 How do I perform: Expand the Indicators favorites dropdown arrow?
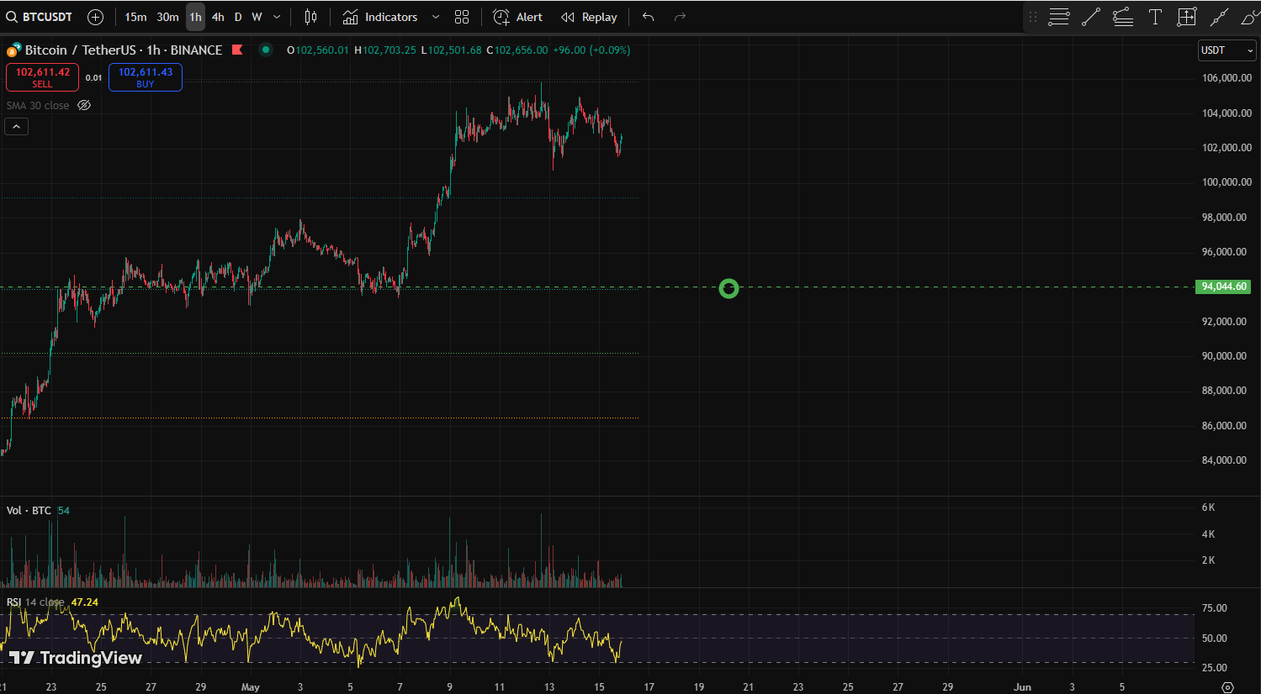click(x=435, y=17)
